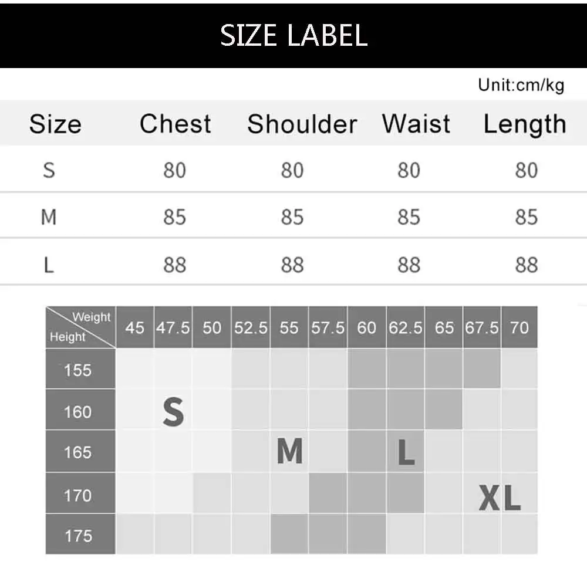Select the Chest column header
The image size is (587, 565).
click(175, 123)
